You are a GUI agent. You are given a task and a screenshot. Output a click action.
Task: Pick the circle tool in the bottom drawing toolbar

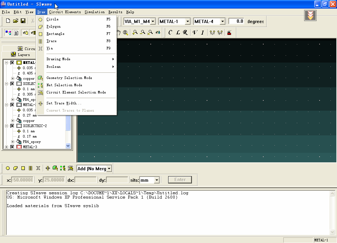pyautogui.click(x=8, y=168)
